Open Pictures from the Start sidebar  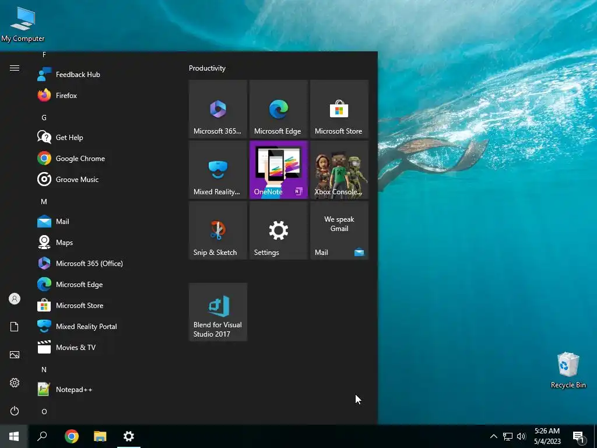15,355
